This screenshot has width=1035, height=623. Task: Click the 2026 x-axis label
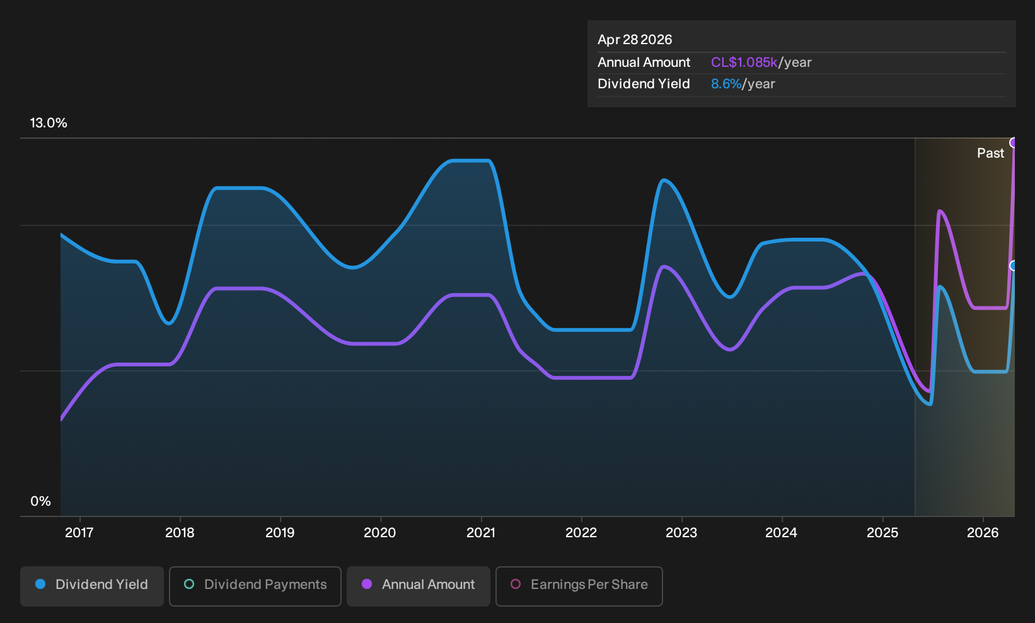(983, 533)
